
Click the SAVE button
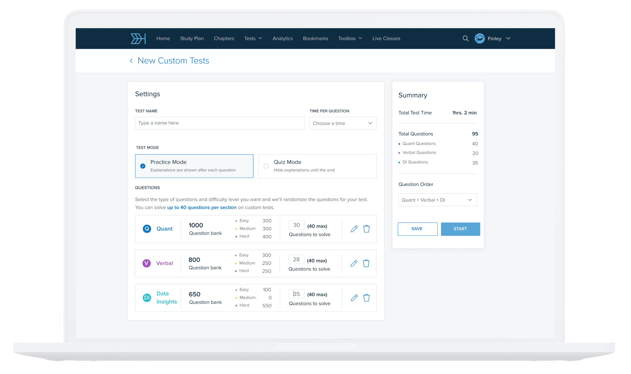pyautogui.click(x=417, y=229)
